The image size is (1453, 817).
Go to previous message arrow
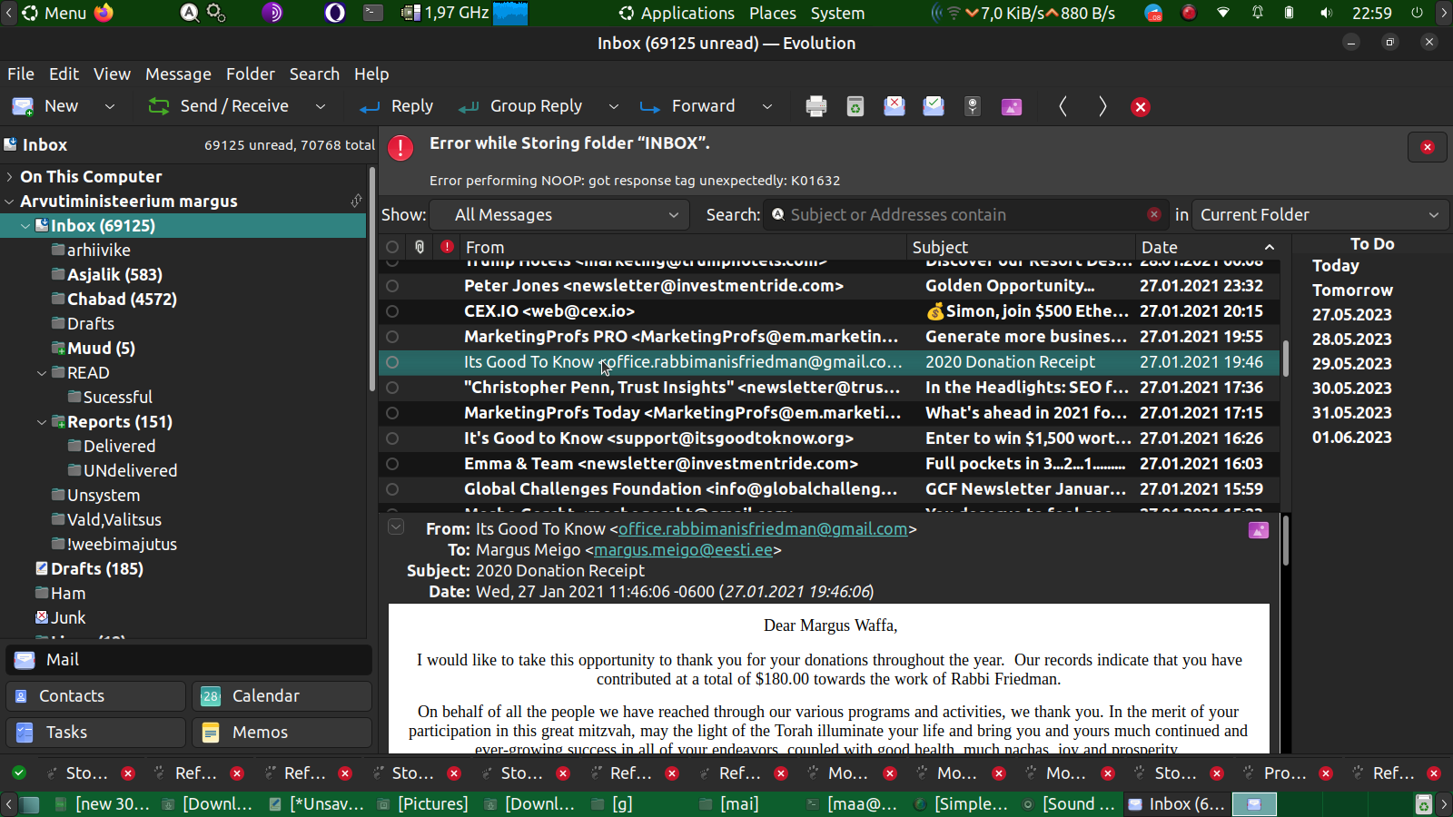[x=1063, y=106]
